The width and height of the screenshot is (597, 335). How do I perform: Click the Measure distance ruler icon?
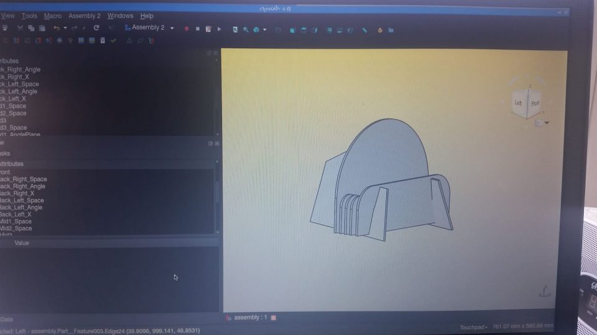365,30
